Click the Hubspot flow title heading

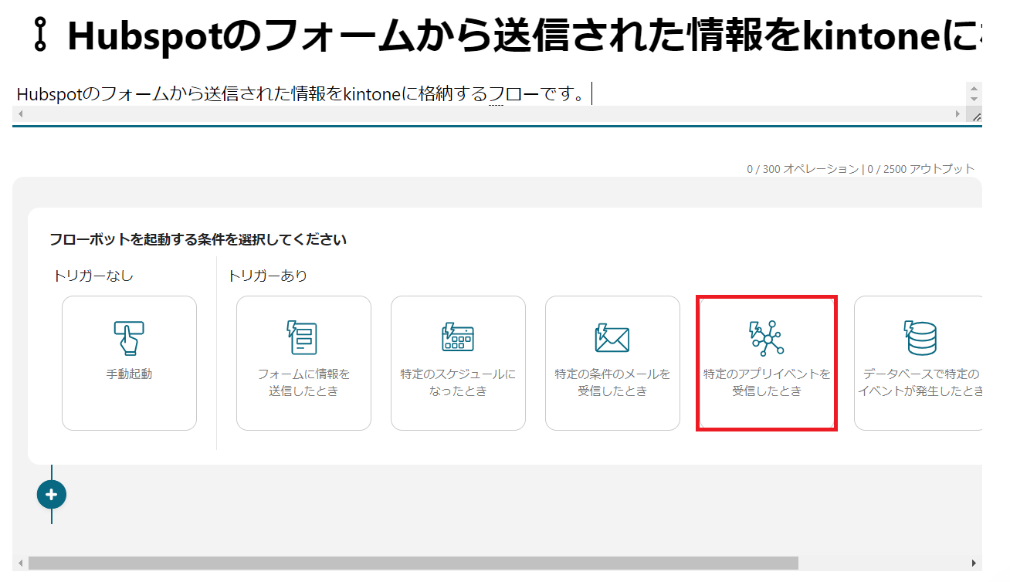[524, 35]
